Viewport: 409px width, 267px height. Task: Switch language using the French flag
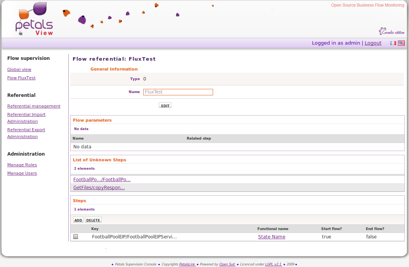393,43
